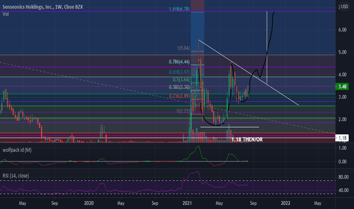The width and height of the screenshot is (354, 209).
Task: Click the white 1.18 price label on axis
Action: tap(342, 138)
